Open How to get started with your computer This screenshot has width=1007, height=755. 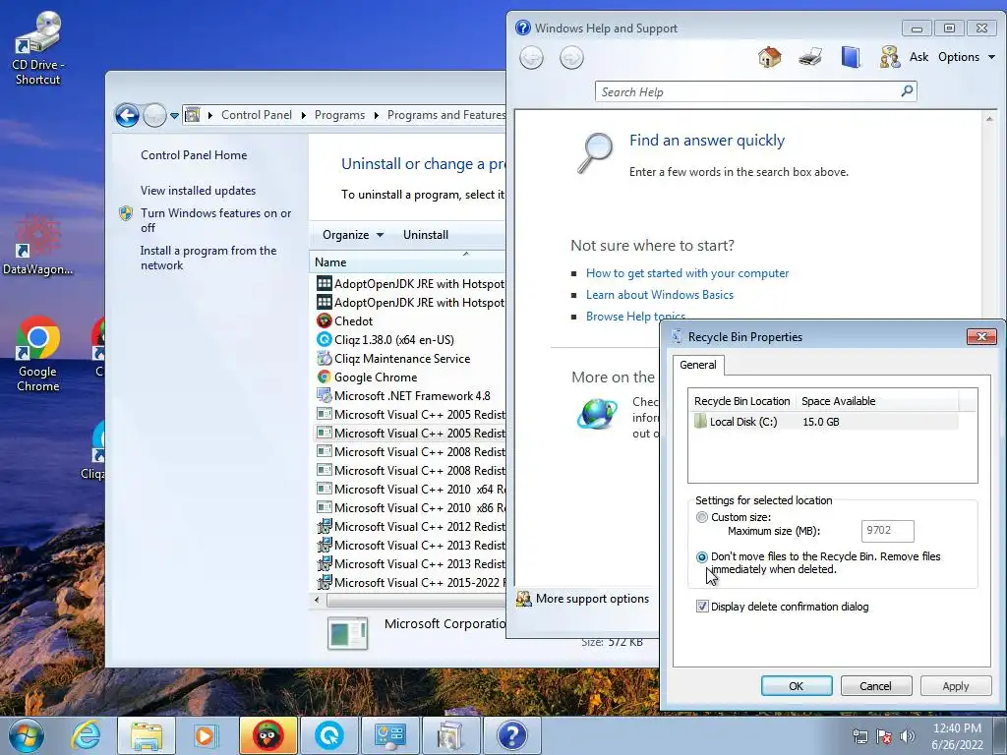coord(687,273)
